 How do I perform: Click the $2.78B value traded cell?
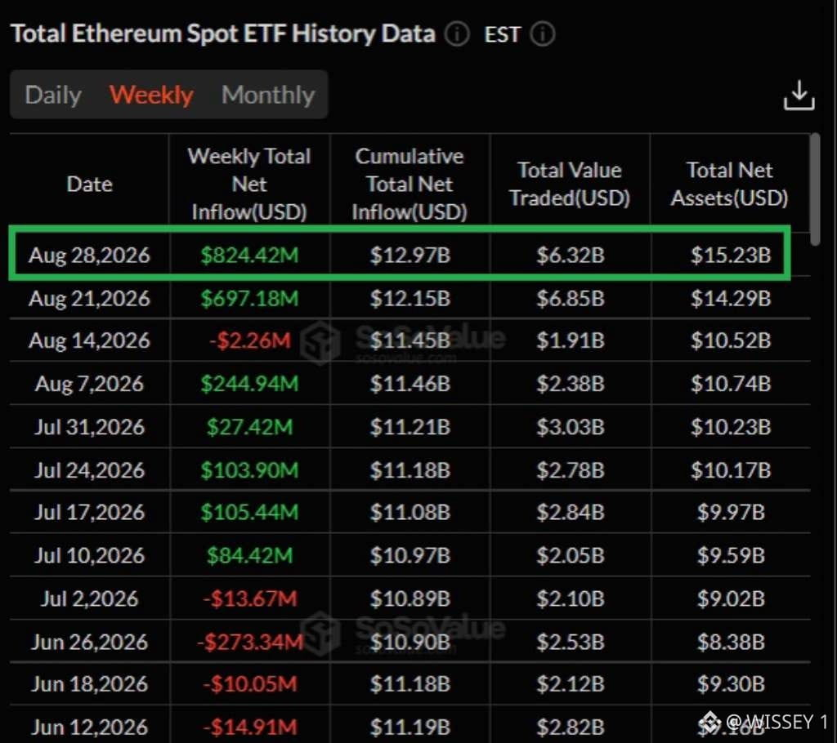point(570,470)
